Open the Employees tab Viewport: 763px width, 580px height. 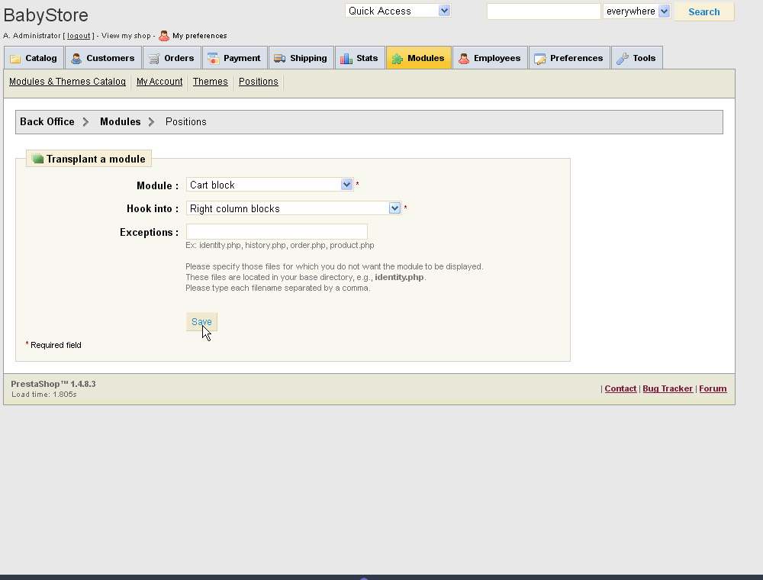point(490,58)
